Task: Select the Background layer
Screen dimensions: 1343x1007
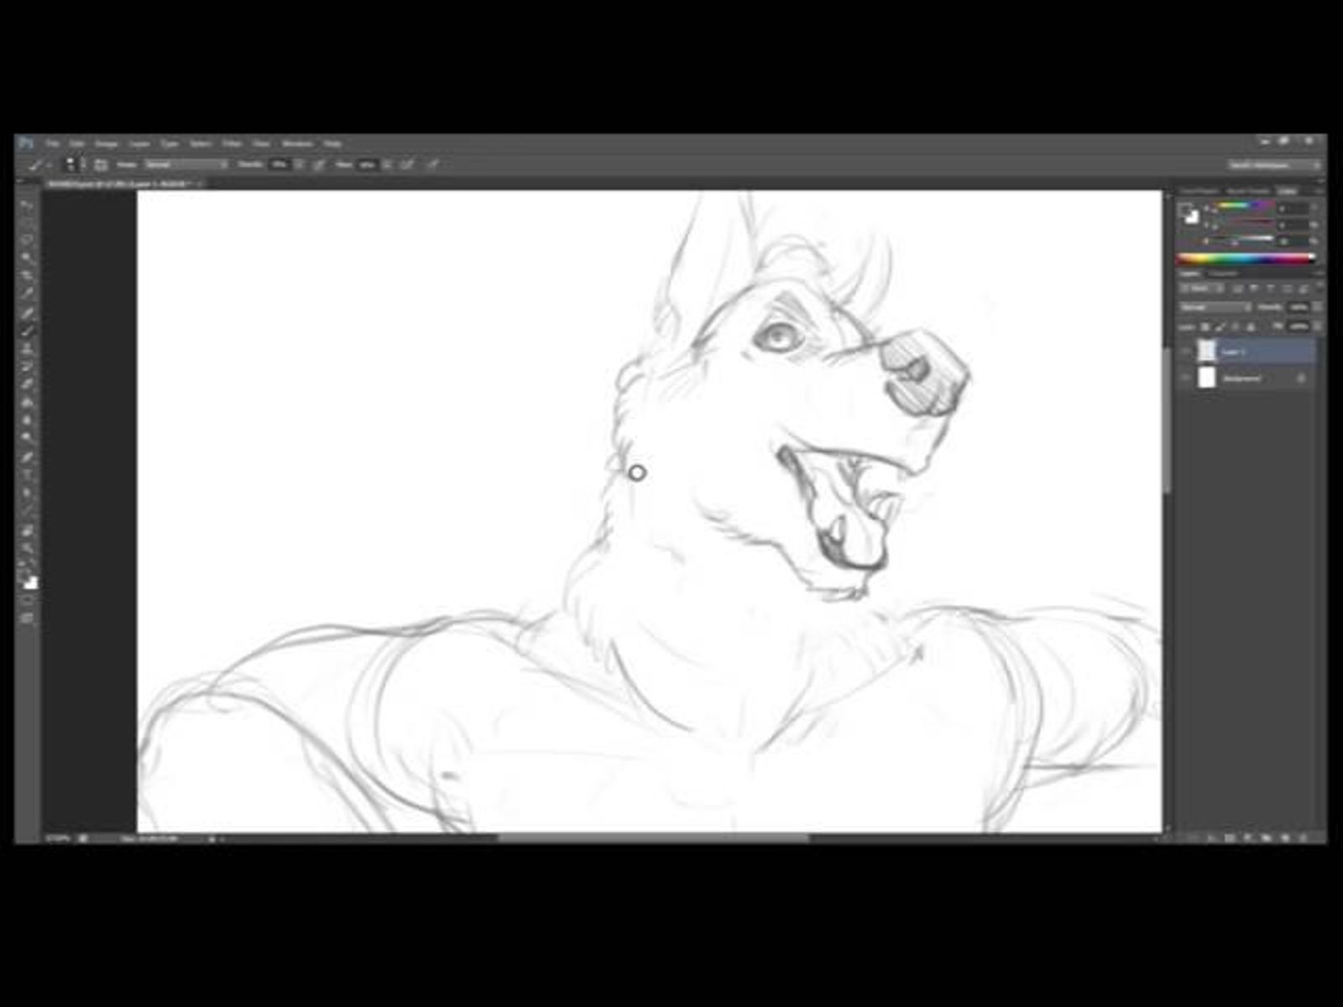Action: (x=1247, y=378)
